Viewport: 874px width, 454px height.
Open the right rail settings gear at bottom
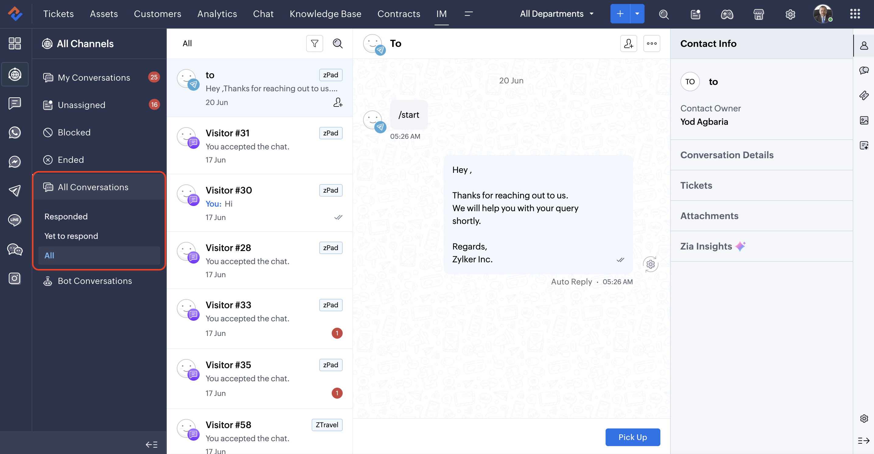[x=864, y=418]
